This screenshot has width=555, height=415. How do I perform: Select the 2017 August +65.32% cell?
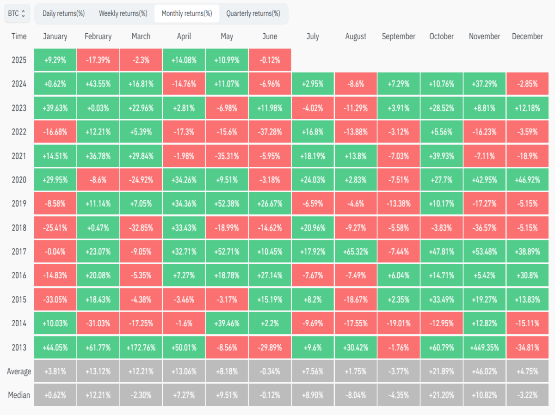(x=356, y=252)
